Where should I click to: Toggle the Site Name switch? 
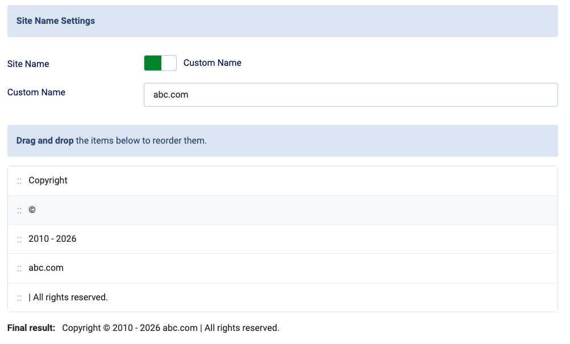pos(160,63)
